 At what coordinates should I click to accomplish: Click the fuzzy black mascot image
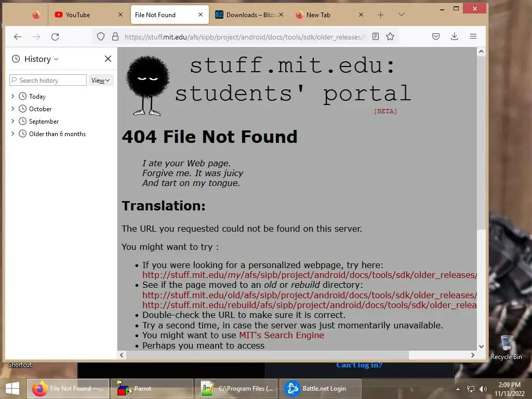click(148, 86)
